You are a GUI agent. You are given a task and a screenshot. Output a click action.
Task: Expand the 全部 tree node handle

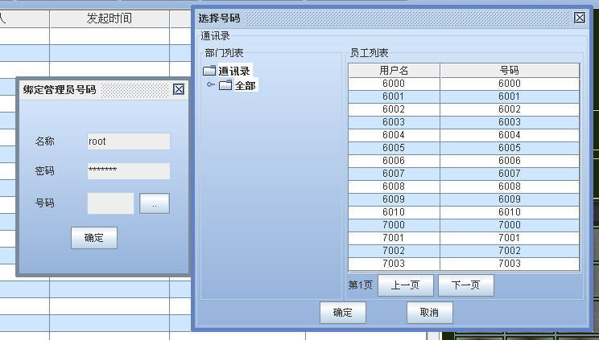(x=212, y=85)
